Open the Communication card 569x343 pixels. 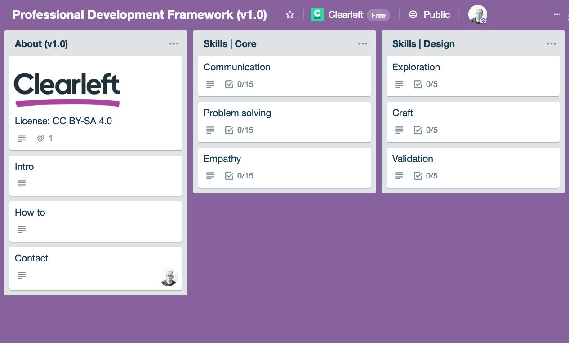[x=284, y=76]
